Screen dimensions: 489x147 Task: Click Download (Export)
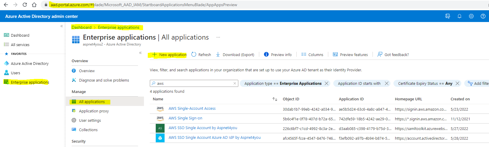pyautogui.click(x=235, y=55)
